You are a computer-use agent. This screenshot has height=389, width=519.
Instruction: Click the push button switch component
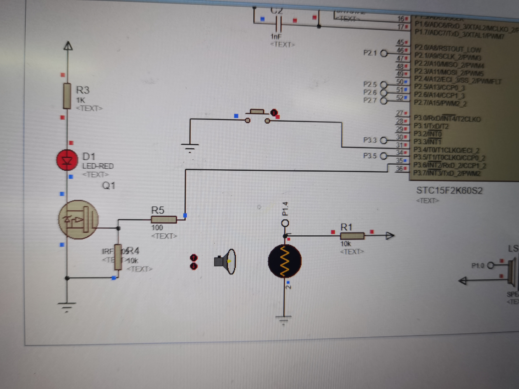pyautogui.click(x=257, y=116)
